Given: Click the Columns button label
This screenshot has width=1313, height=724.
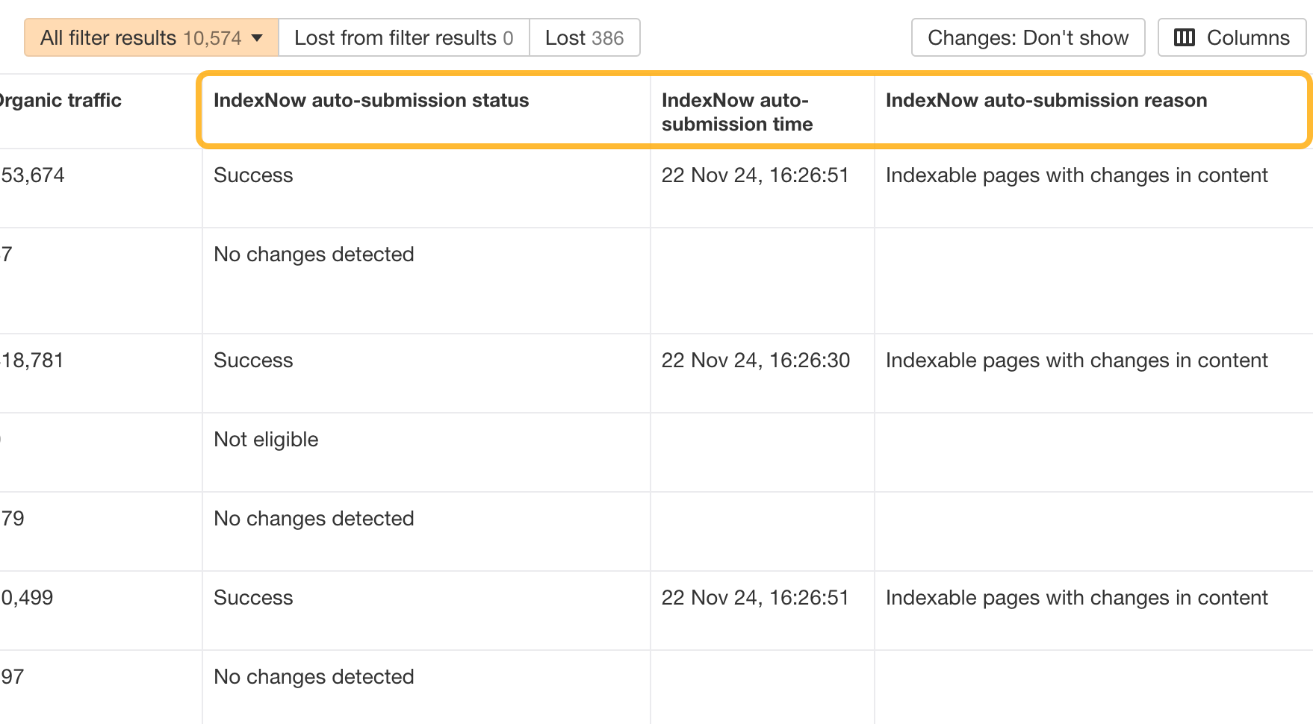Looking at the screenshot, I should click(1248, 38).
